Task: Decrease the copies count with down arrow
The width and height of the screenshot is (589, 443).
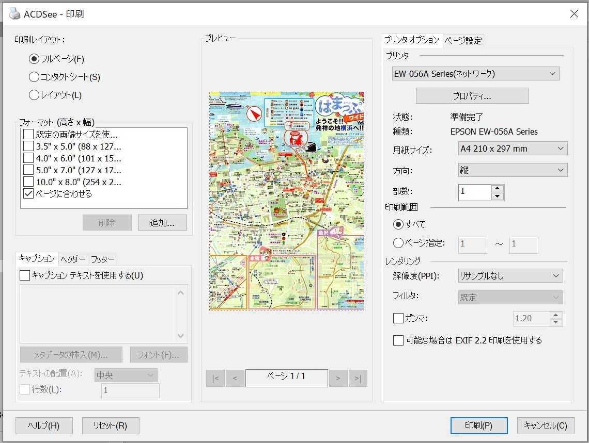Action: tap(498, 196)
